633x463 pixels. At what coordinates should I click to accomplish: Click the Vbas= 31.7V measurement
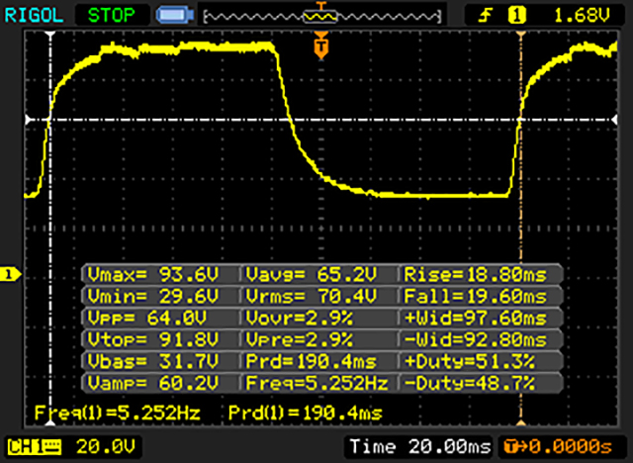[x=153, y=361]
